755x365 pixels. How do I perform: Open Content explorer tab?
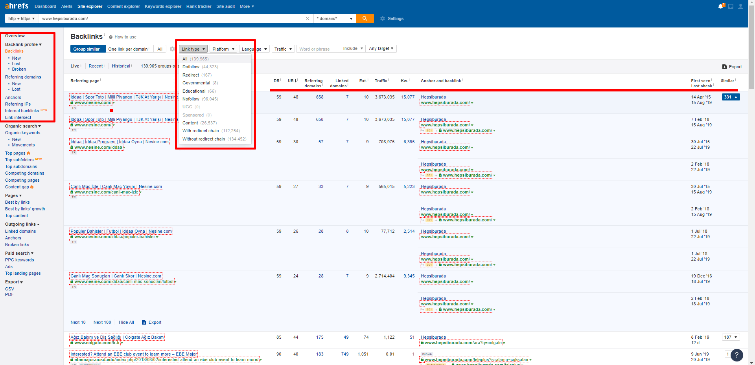coord(123,6)
